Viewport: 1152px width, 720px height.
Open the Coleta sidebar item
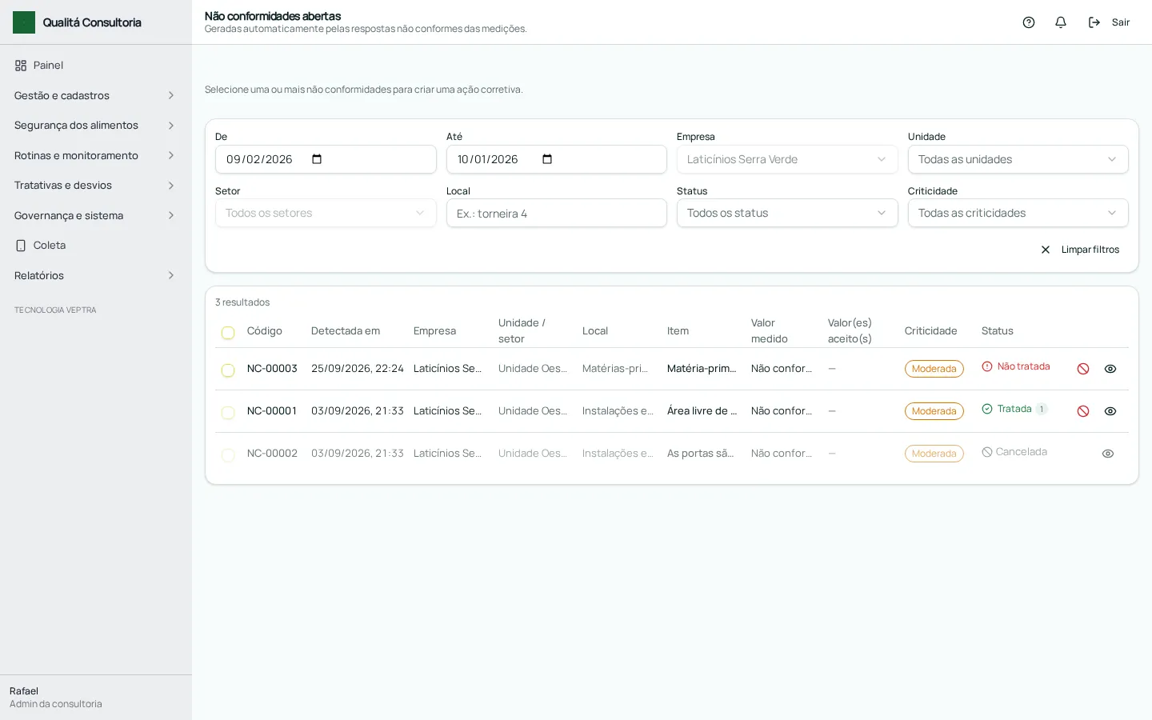[x=95, y=246]
